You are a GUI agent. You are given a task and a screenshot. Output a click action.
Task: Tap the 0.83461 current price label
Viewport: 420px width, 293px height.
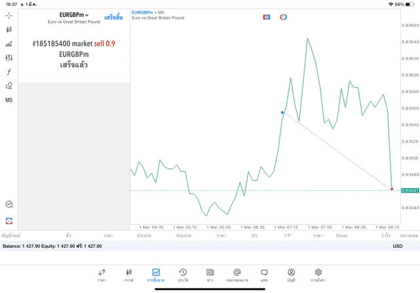410,190
